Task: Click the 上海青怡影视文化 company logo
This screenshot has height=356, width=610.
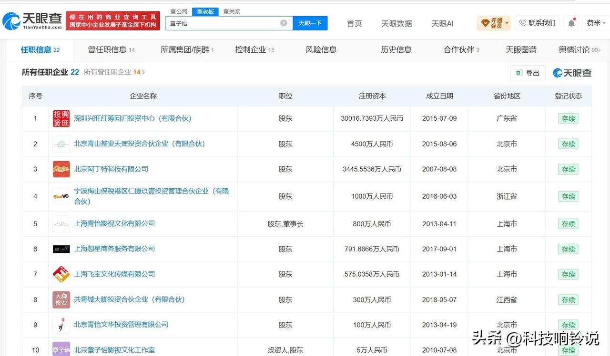Action: click(61, 223)
